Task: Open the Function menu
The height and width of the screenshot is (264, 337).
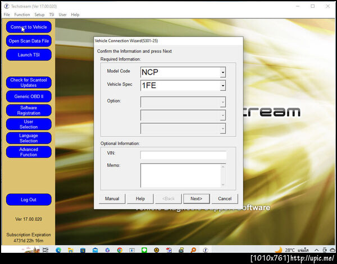Action: pos(22,15)
